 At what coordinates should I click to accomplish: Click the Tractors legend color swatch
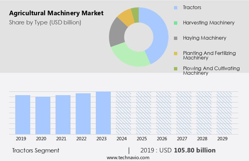[x=175, y=8]
